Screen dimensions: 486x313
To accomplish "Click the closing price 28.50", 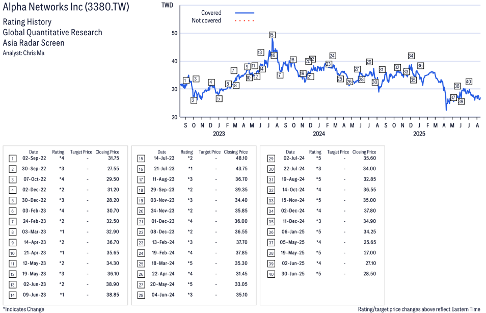I will point(370,274).
